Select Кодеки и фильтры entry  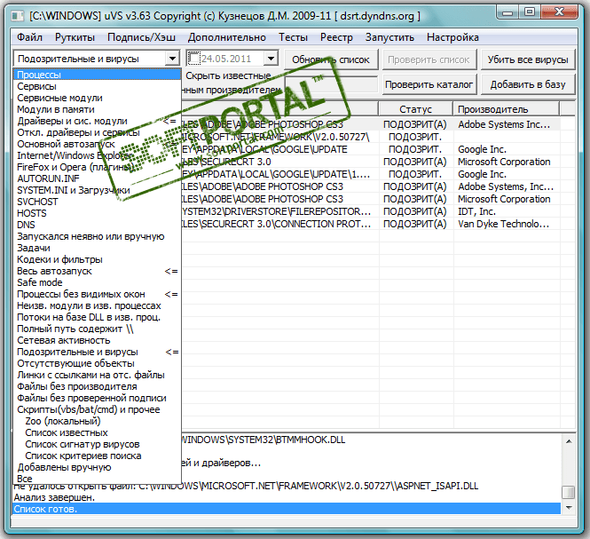[97, 259]
